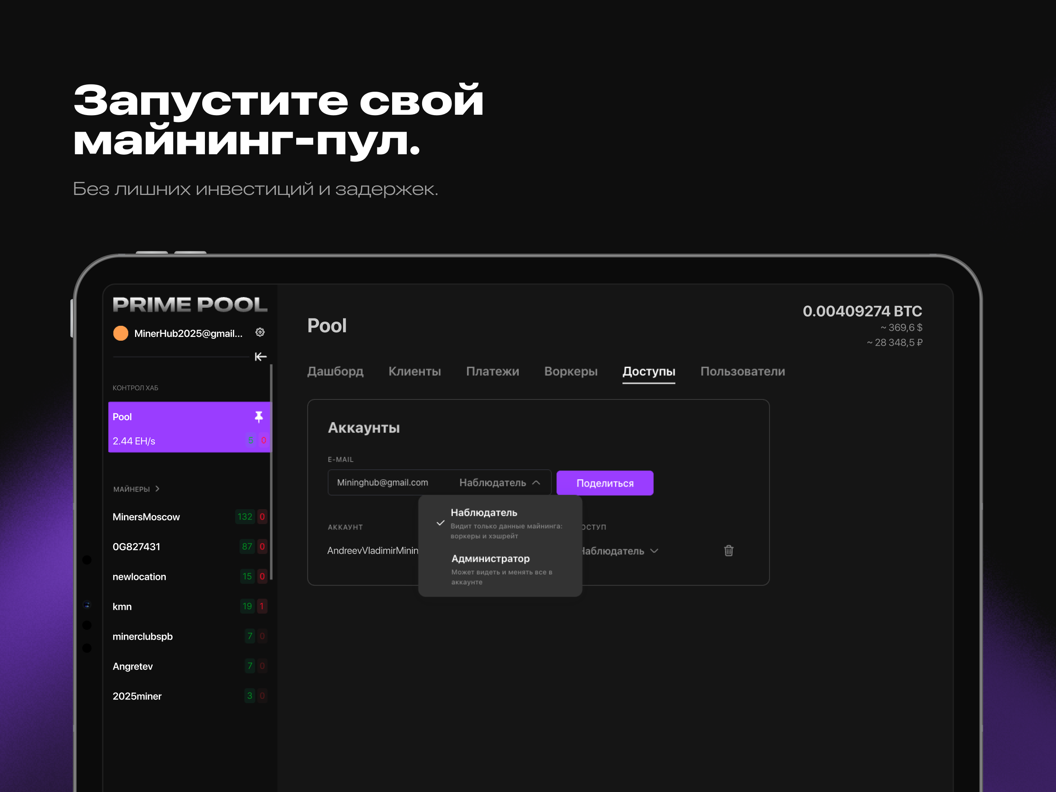Click red 1 badge for kmn
1056x792 pixels.
coord(262,606)
